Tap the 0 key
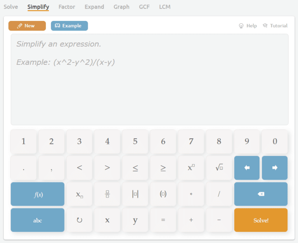The height and width of the screenshot is (243, 298). (275, 141)
